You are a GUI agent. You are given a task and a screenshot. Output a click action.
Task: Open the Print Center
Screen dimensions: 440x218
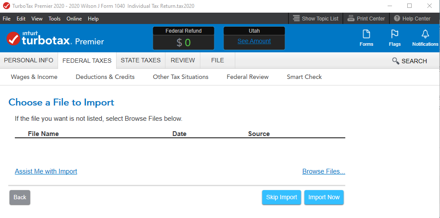366,18
